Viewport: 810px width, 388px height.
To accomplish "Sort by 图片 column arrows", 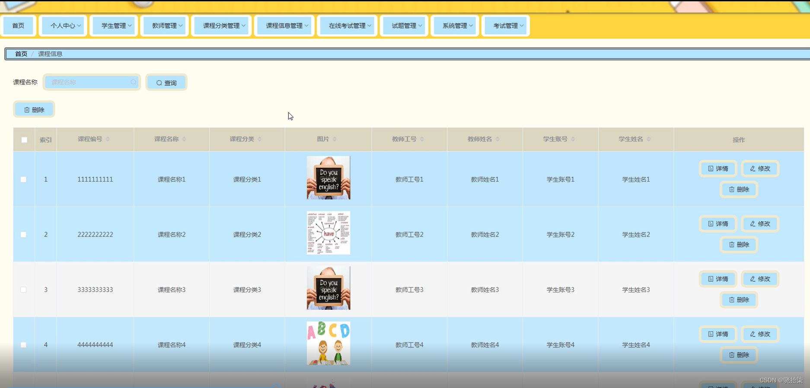I will (335, 139).
